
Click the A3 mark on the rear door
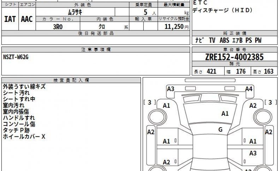click(x=253, y=153)
